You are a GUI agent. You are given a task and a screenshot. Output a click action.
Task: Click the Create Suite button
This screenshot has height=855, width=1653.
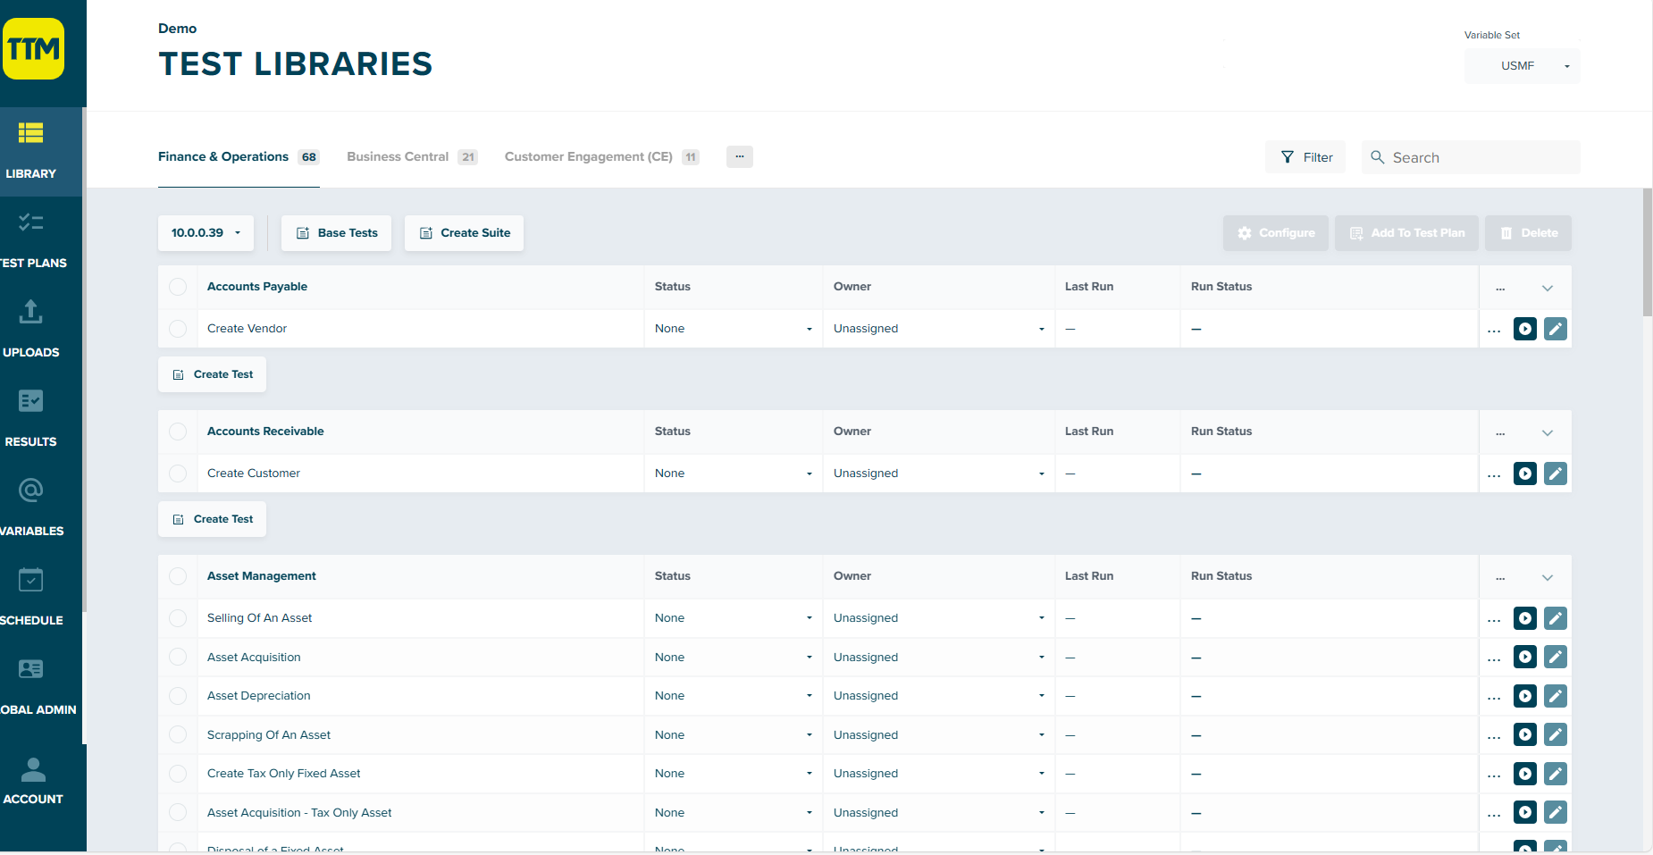pyautogui.click(x=464, y=232)
